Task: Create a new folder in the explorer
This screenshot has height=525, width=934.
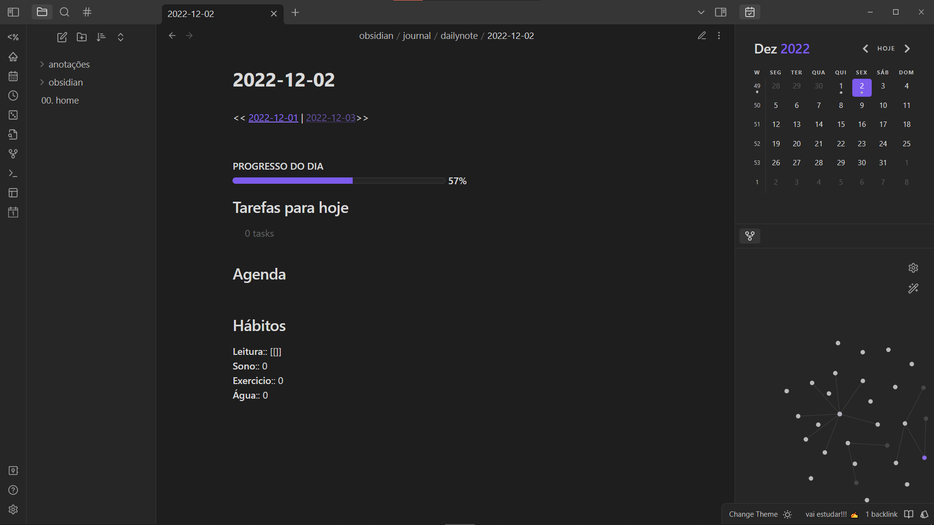Action: pyautogui.click(x=82, y=37)
